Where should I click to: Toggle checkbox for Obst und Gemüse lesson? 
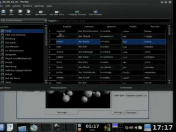[x=2, y=35]
